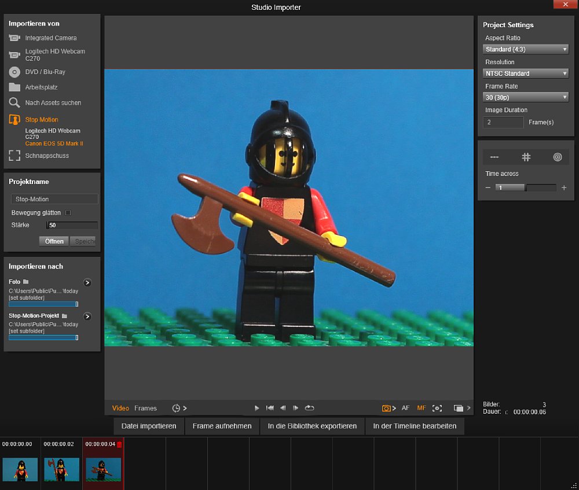Click the focus frame bracket icon
The image size is (579, 490).
point(437,408)
